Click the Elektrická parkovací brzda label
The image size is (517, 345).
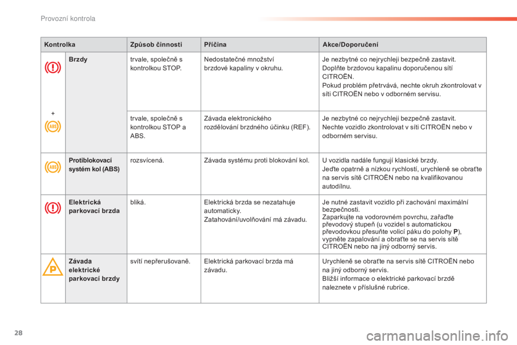click(94, 206)
